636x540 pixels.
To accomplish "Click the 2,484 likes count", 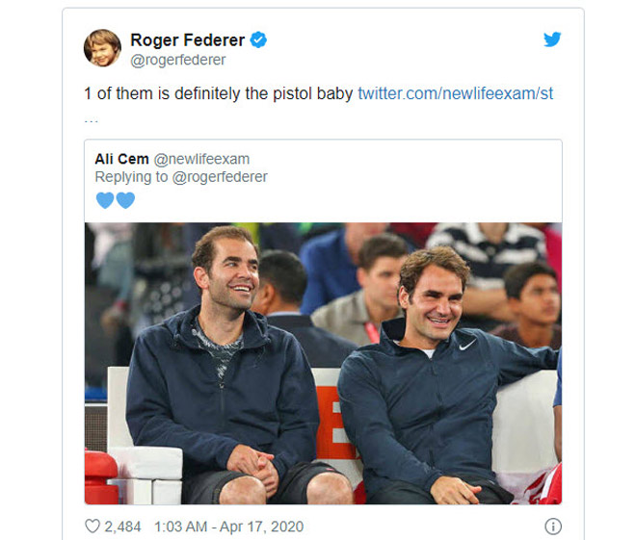I will click(x=122, y=526).
